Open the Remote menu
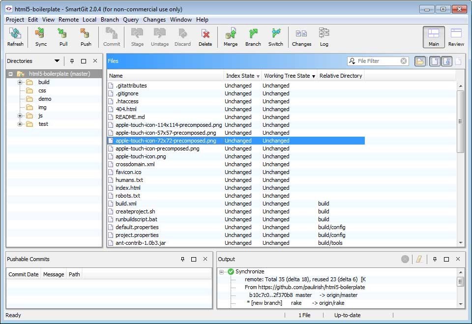The width and height of the screenshot is (472, 324). click(68, 20)
